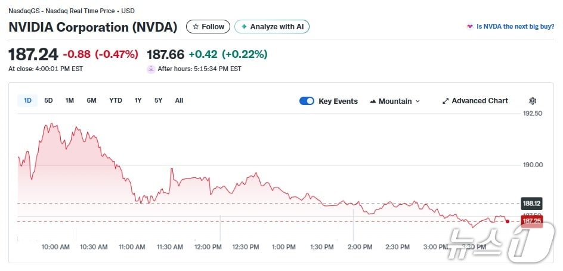Show the All time range

tap(179, 100)
